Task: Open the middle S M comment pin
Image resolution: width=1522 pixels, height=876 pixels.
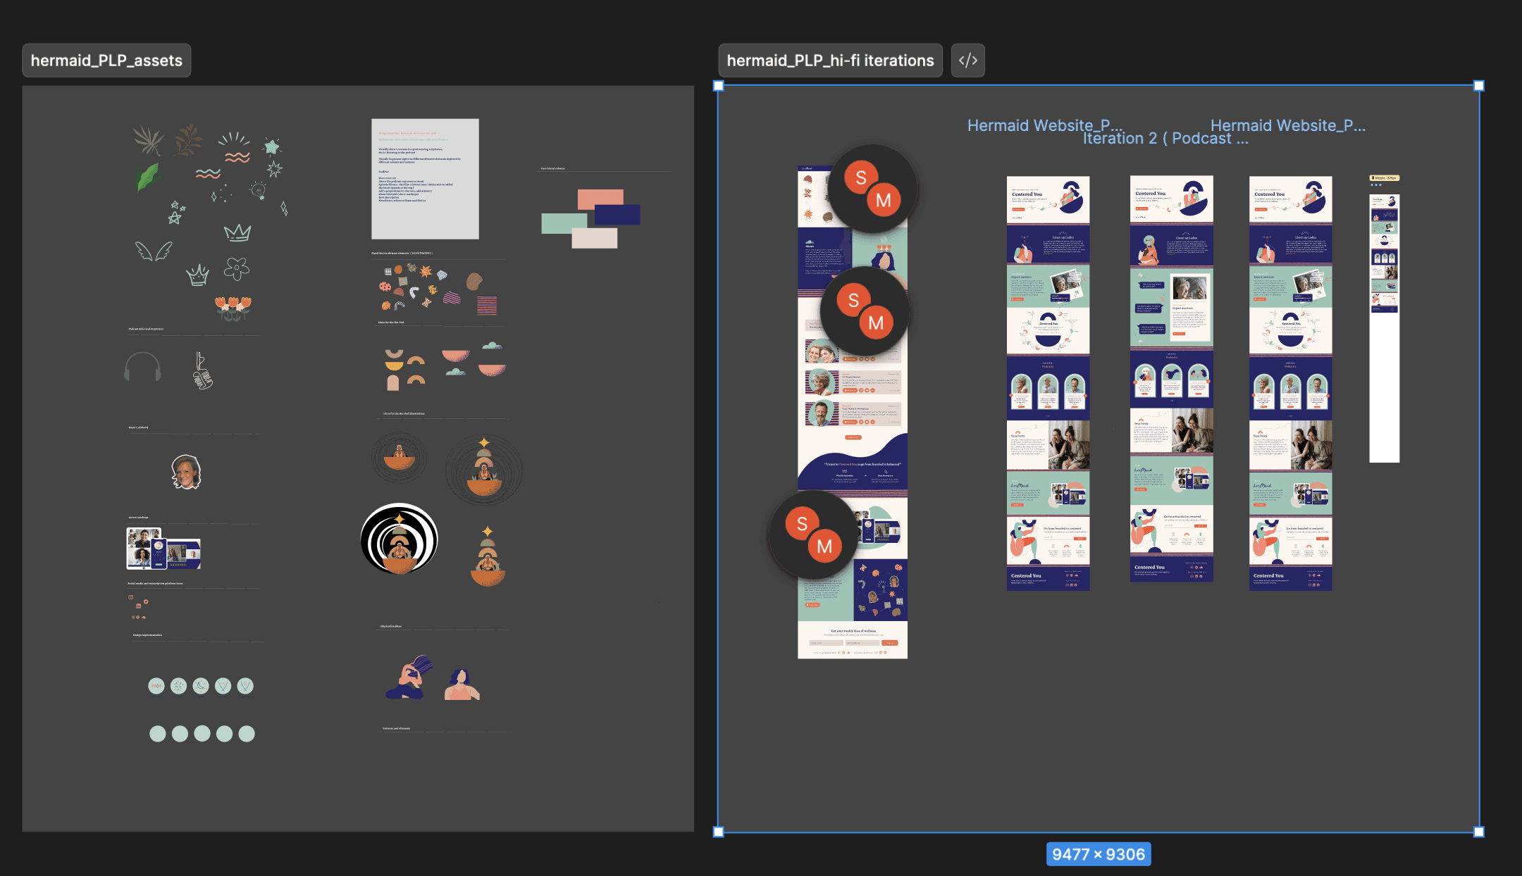Action: (x=865, y=311)
